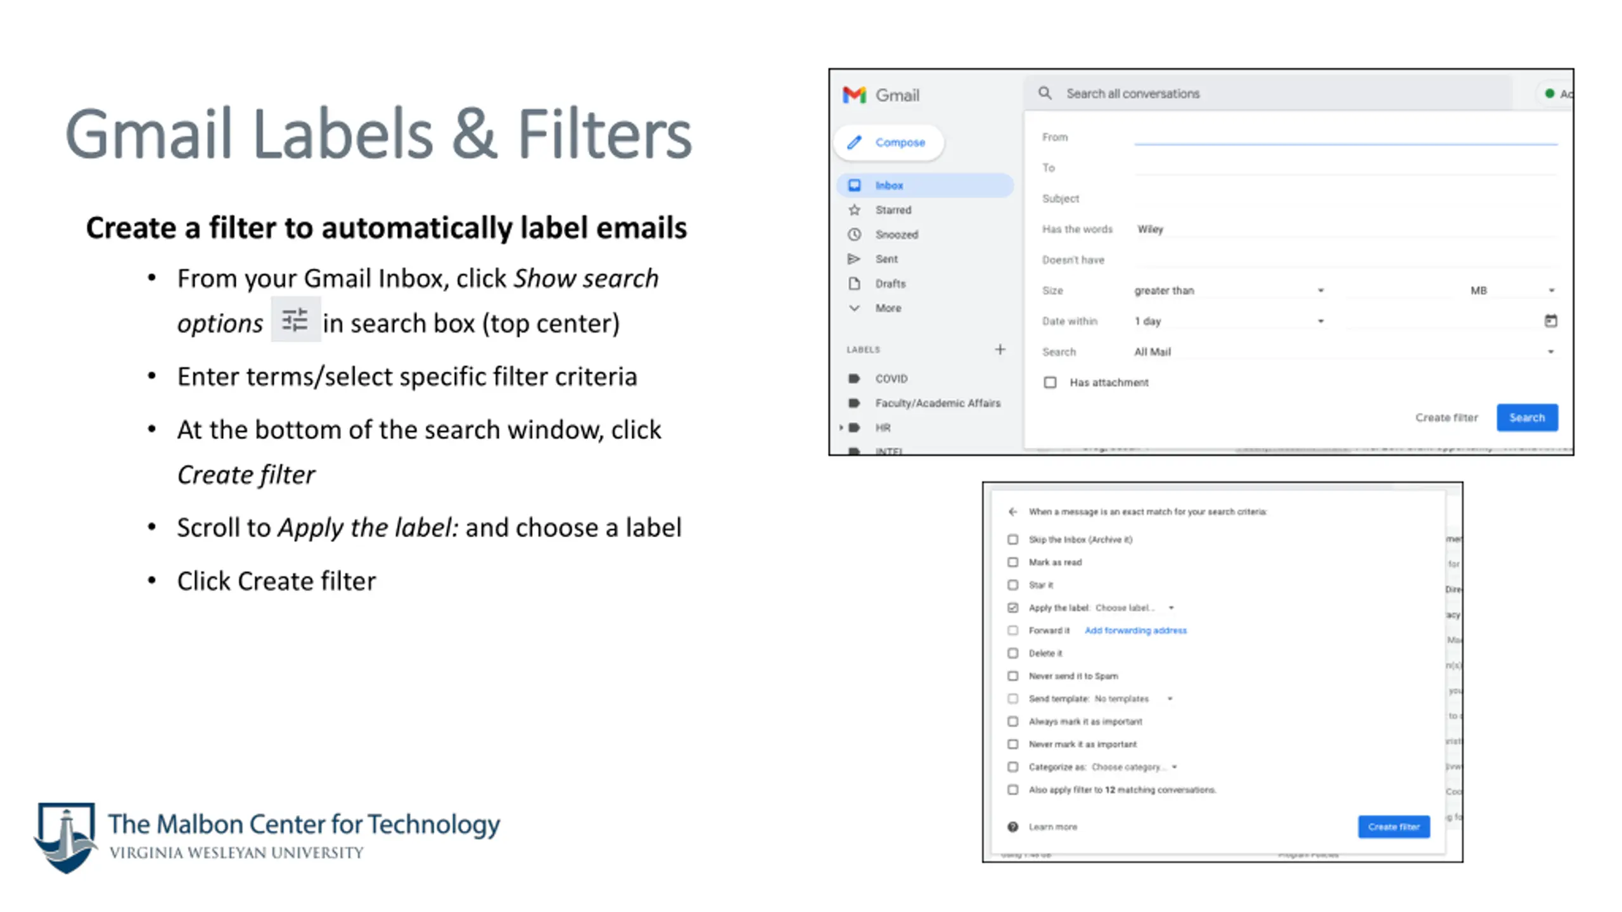
Task: Click the Faculty/Academic Affairs label tag icon
Action: click(854, 403)
